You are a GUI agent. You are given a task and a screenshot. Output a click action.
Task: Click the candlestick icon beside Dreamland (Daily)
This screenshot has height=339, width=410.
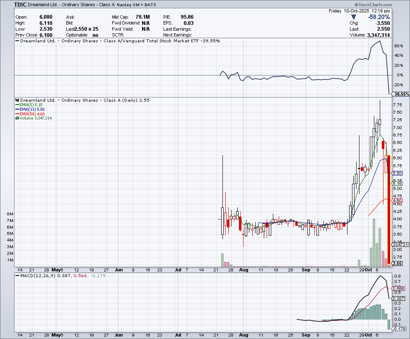pyautogui.click(x=17, y=100)
